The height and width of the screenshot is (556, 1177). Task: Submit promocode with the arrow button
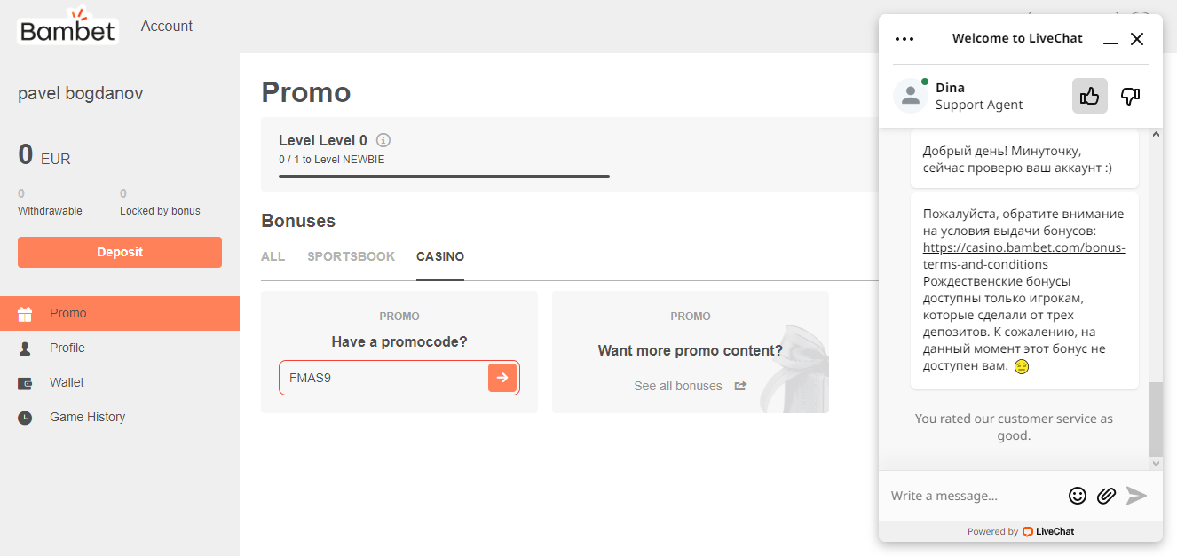point(502,378)
